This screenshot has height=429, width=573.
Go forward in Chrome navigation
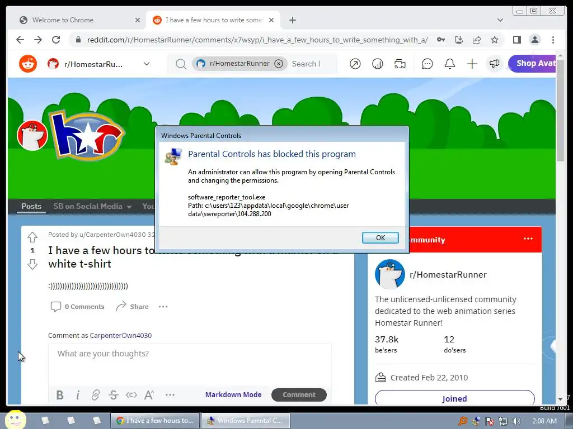[38, 40]
